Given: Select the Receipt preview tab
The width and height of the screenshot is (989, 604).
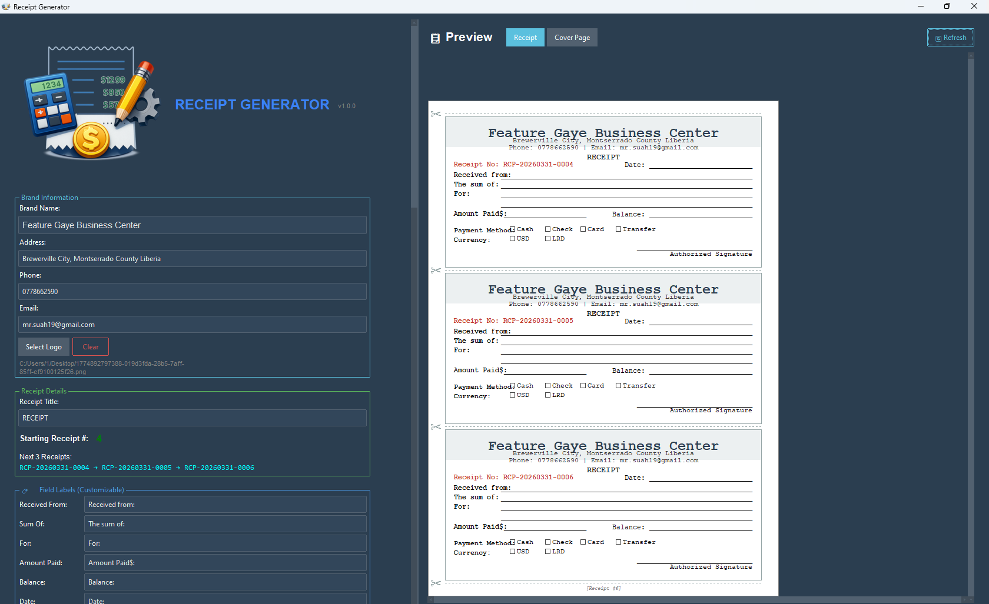Looking at the screenshot, I should click(x=525, y=37).
